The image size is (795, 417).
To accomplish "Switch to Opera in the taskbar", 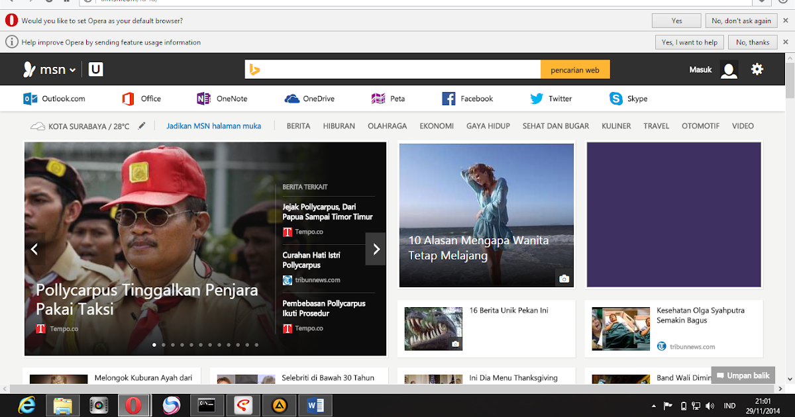I will pos(134,405).
